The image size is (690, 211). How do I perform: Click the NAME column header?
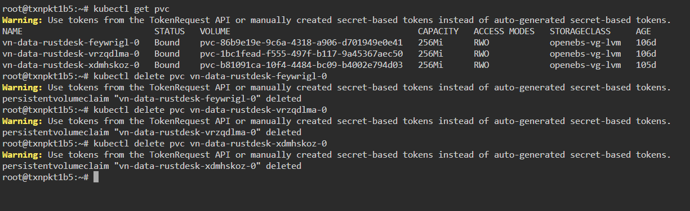[12, 31]
